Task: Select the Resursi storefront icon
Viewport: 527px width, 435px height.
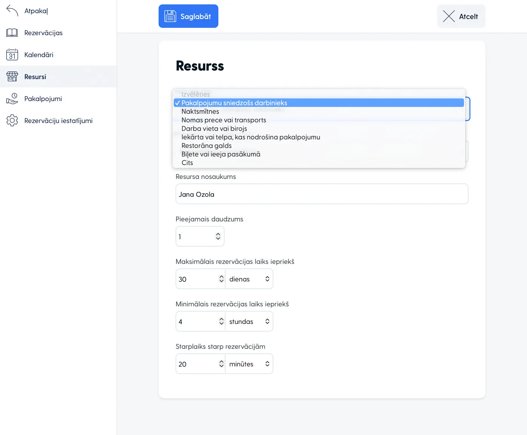Action: click(x=12, y=77)
